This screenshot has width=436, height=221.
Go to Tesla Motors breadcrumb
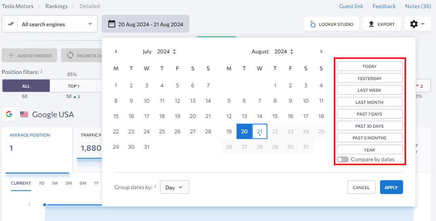click(17, 6)
